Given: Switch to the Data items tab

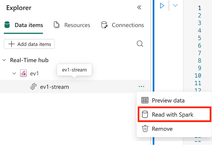Looking at the screenshot, I should point(24,25).
